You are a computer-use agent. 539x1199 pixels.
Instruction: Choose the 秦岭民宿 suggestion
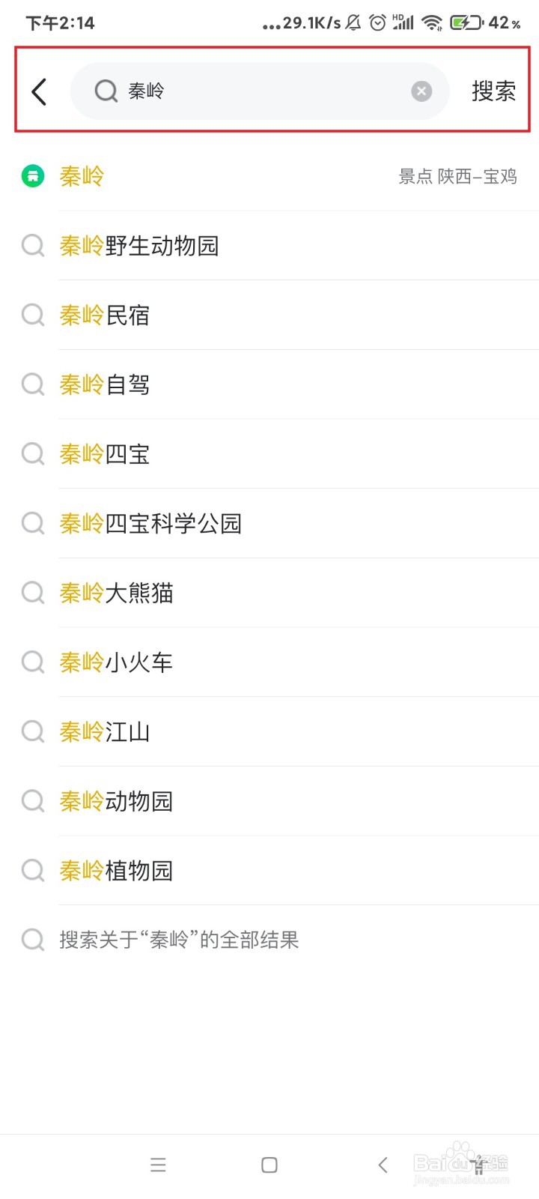pyautogui.click(x=105, y=315)
